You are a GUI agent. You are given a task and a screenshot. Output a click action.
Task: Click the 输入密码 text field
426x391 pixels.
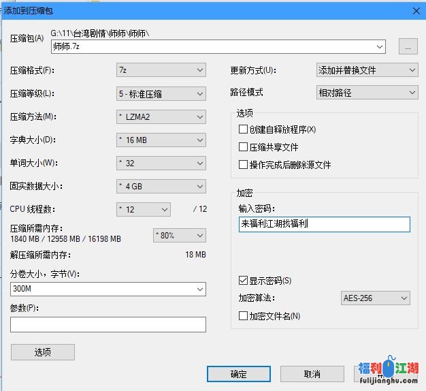[324, 224]
